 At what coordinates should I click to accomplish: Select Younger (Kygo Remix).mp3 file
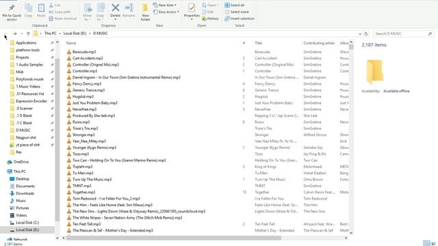[94, 148]
